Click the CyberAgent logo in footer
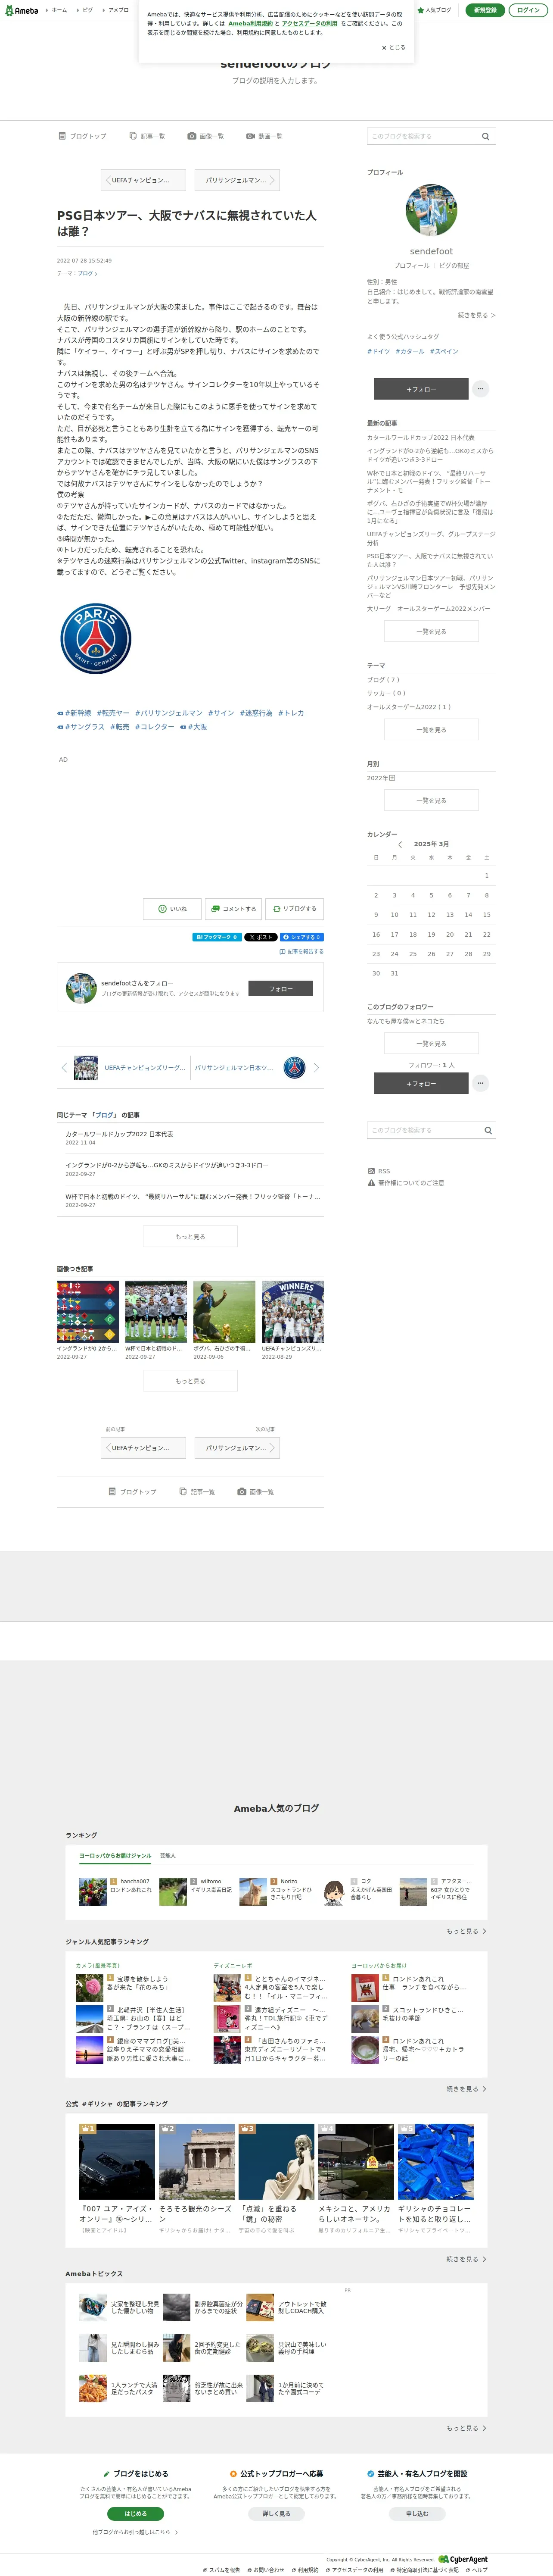 tap(463, 2560)
